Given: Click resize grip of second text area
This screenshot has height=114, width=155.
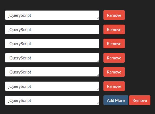Looking at the screenshot, I should click(98, 33).
